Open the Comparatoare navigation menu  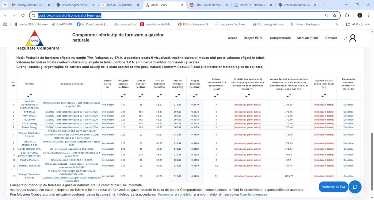tap(280, 38)
